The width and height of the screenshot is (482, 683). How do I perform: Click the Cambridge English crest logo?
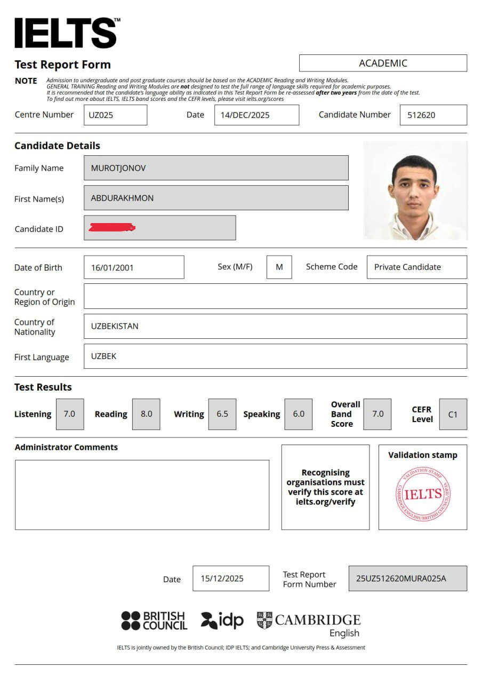[x=264, y=620]
